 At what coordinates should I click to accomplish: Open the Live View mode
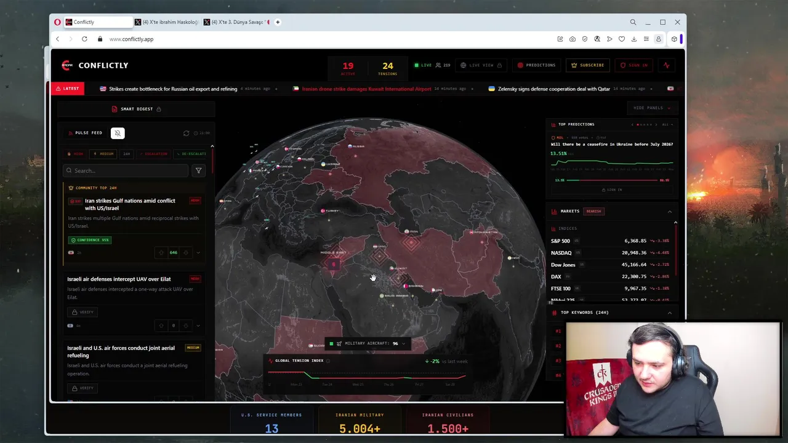coord(481,65)
